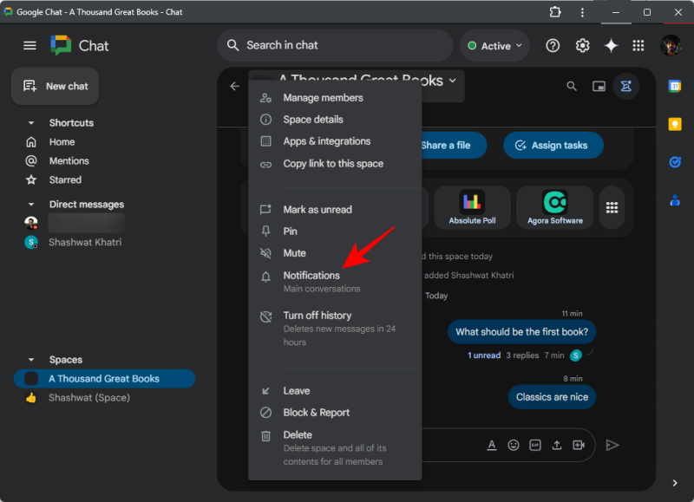Choose Pin in the space menu
694x502 pixels.
290,231
